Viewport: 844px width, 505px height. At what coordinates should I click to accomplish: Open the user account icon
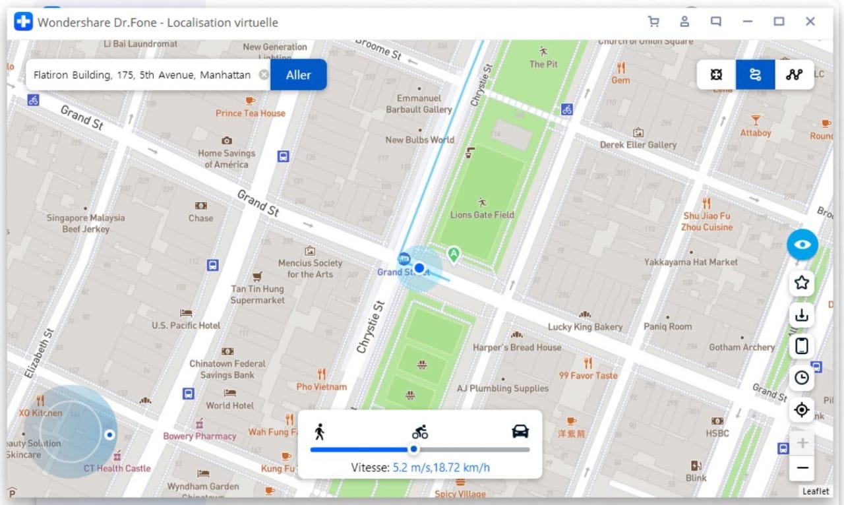[x=684, y=22]
